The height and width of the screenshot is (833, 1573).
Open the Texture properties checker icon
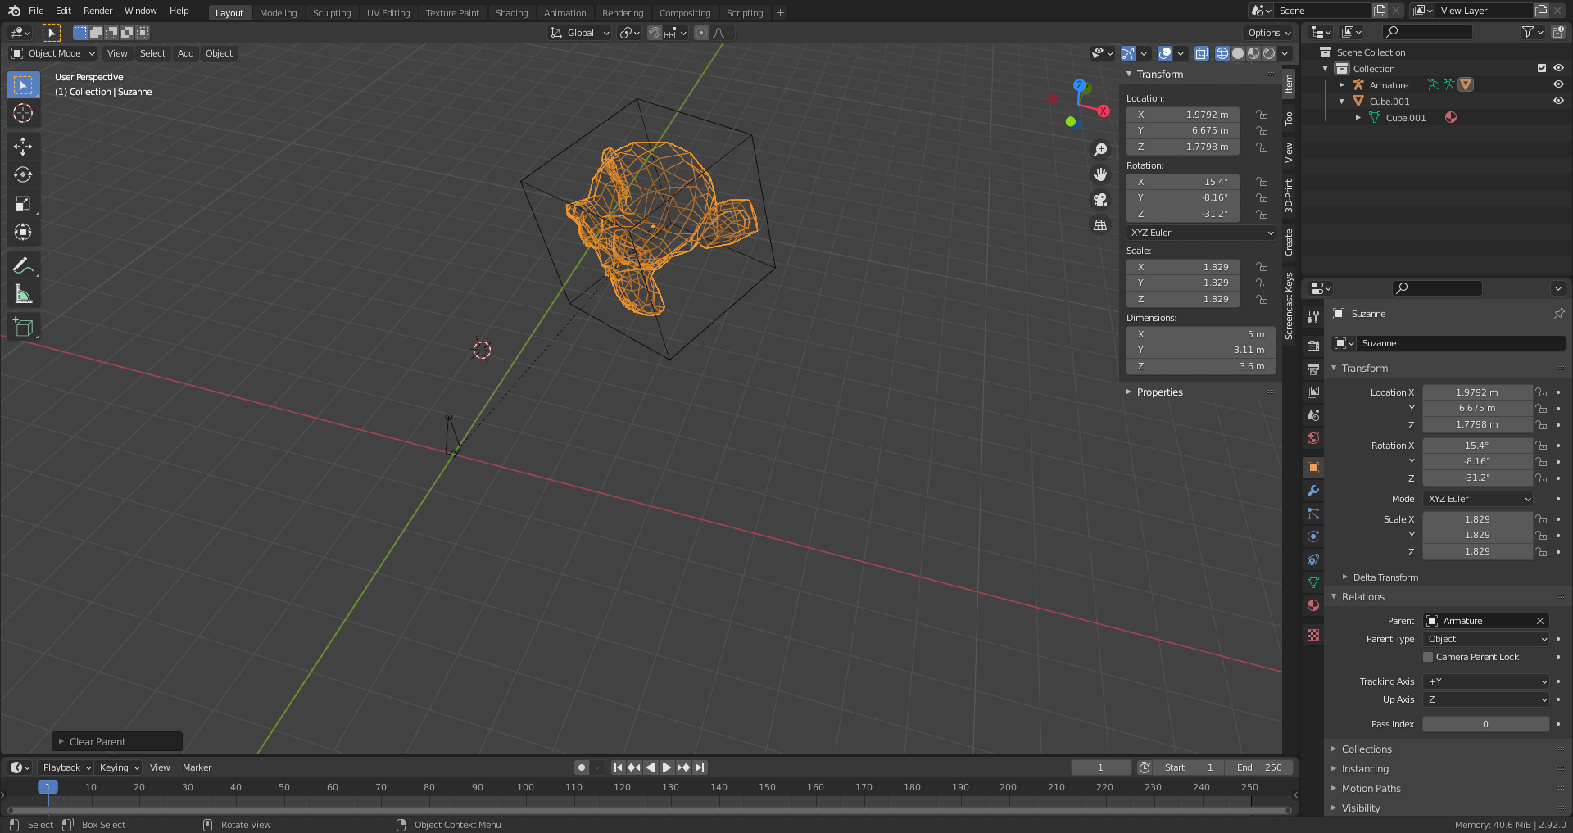point(1313,635)
